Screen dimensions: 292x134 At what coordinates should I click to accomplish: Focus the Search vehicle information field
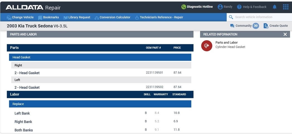[259, 17]
